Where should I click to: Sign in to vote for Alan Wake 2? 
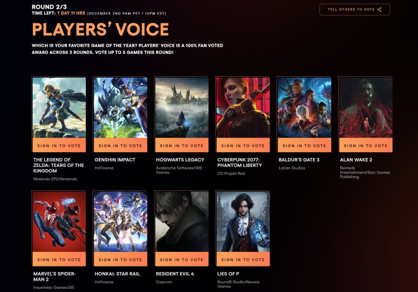click(365, 145)
